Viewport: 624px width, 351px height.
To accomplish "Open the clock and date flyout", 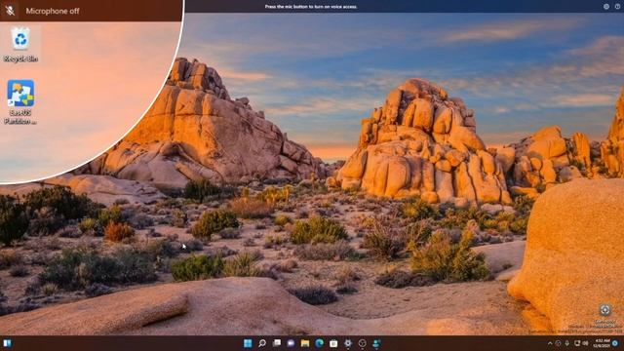I will (x=602, y=343).
